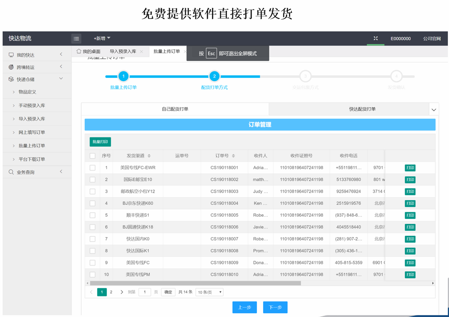Click the globe icon beside 跨境转运
Screen dimensions: 449x317
point(11,67)
